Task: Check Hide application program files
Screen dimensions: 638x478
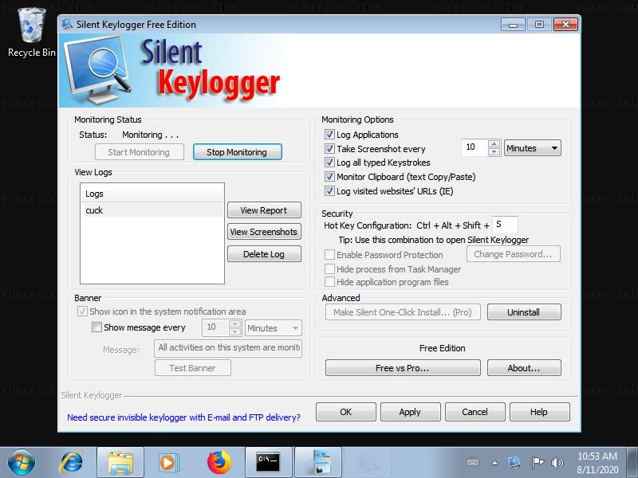Action: pyautogui.click(x=329, y=282)
